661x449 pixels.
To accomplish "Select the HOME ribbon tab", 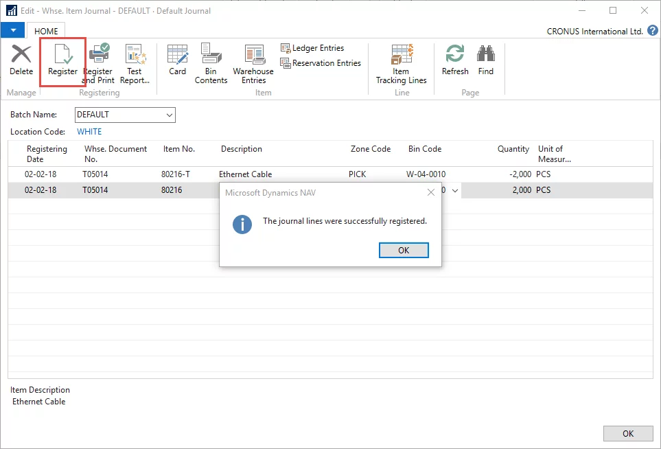I will pyautogui.click(x=46, y=31).
